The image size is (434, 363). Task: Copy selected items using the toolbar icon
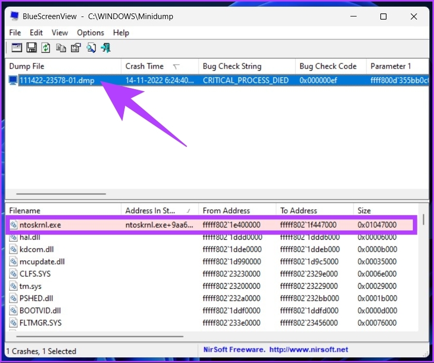click(61, 48)
